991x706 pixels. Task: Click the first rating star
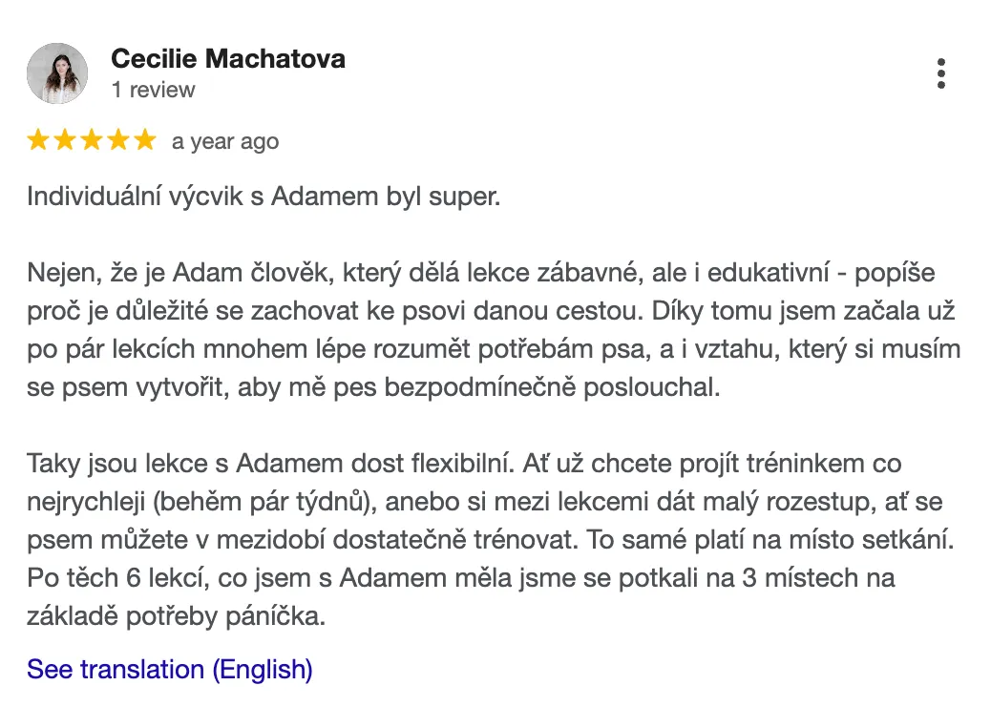point(38,141)
